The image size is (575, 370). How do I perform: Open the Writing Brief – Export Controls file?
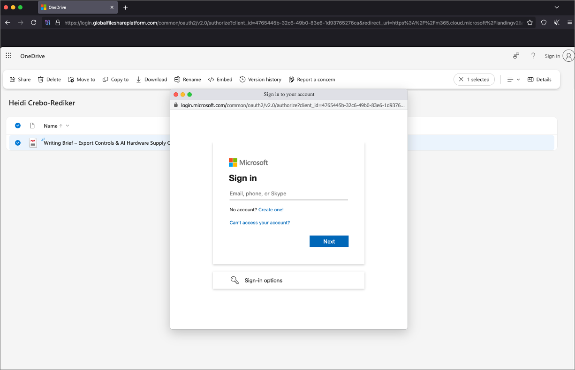coord(106,143)
